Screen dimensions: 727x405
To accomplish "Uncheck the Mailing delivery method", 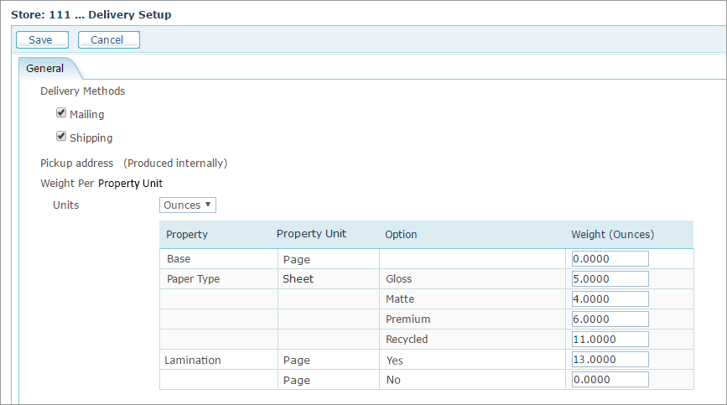I will [x=61, y=113].
